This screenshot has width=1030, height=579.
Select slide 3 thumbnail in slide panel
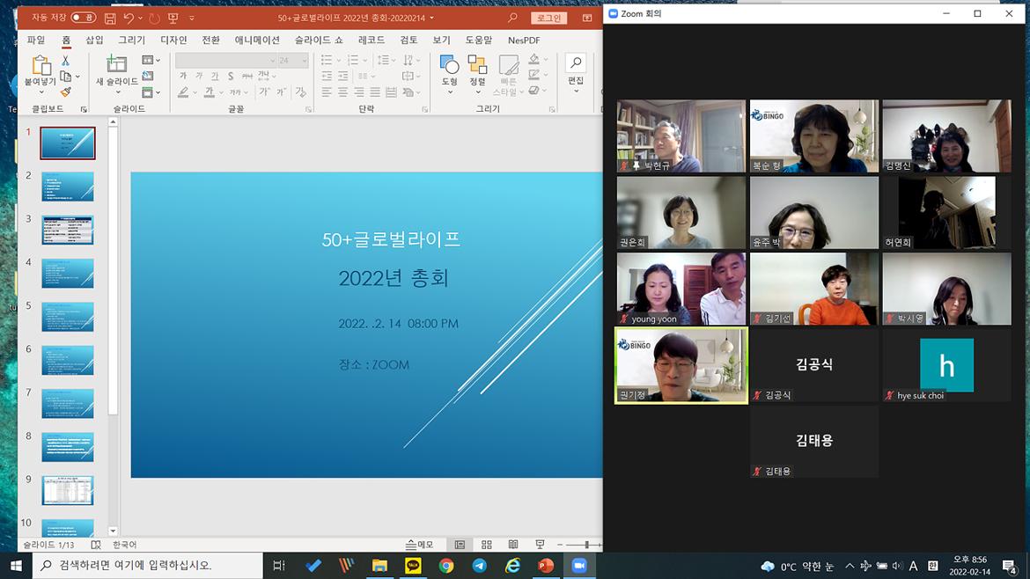[x=68, y=230]
